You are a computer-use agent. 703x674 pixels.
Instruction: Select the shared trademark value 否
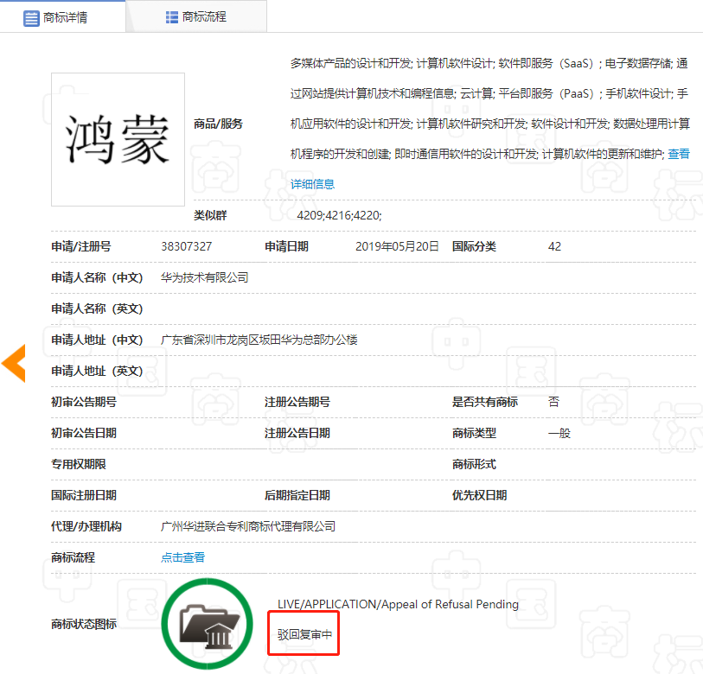coord(553,402)
